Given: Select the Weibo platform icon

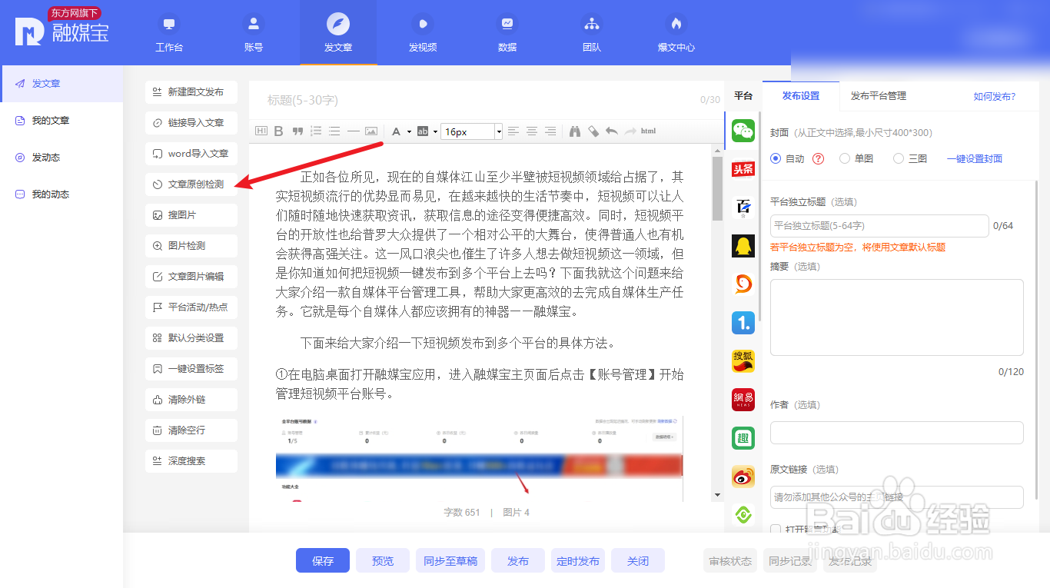Looking at the screenshot, I should click(743, 477).
